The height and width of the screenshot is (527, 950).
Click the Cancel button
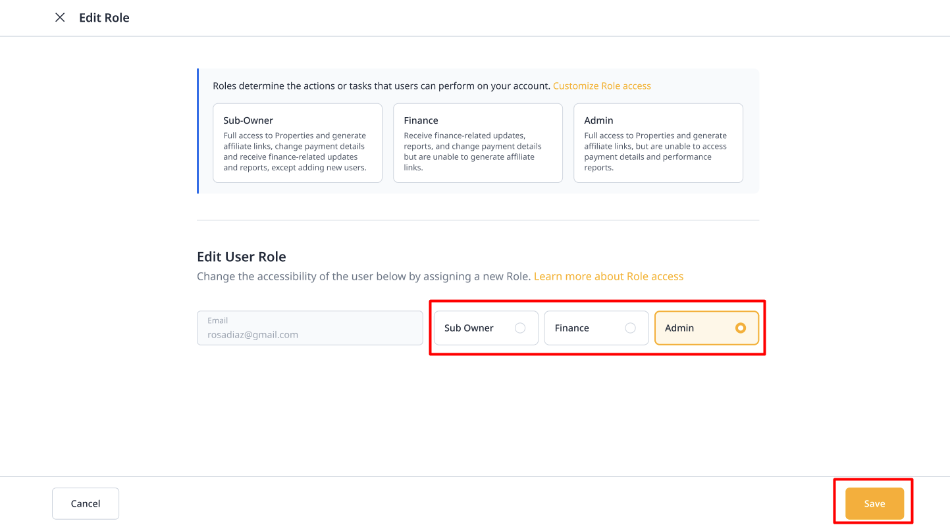(86, 503)
